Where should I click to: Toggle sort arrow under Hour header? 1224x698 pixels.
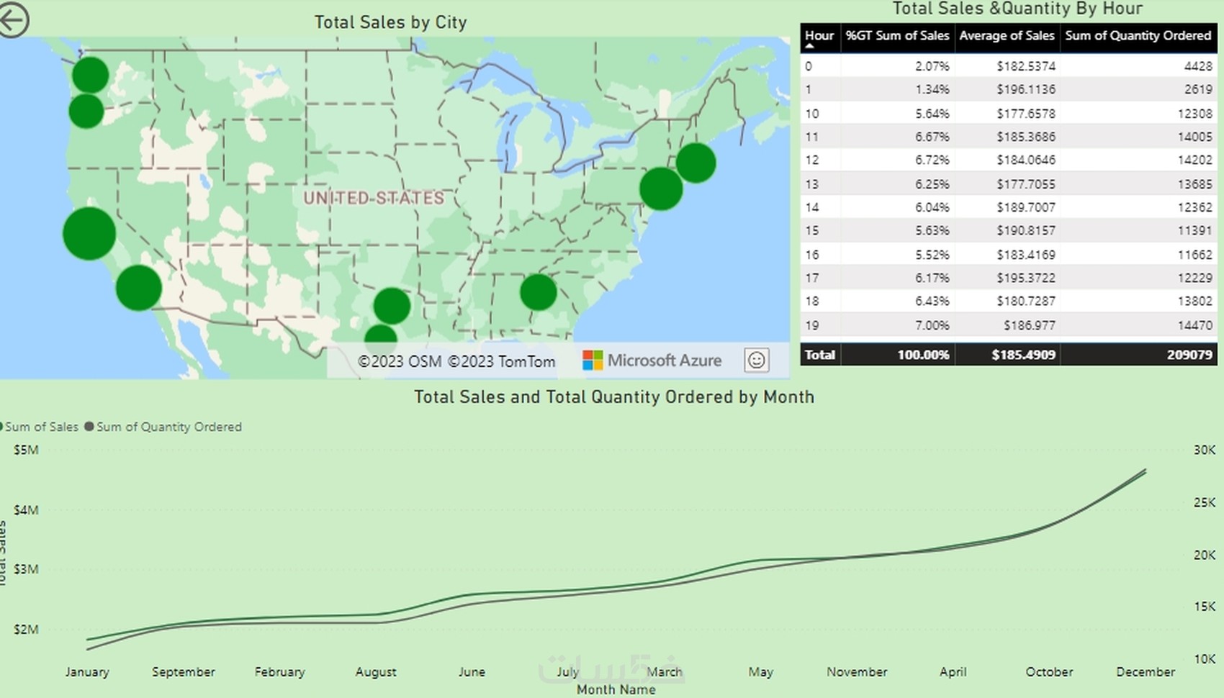point(809,45)
